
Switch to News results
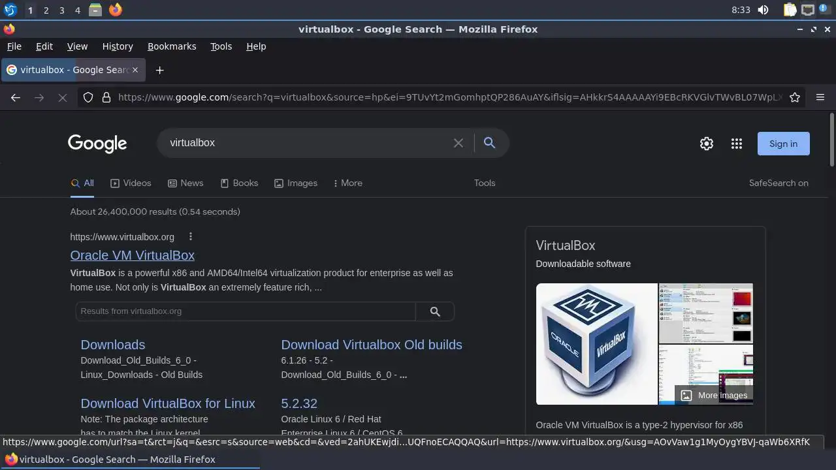coord(185,183)
